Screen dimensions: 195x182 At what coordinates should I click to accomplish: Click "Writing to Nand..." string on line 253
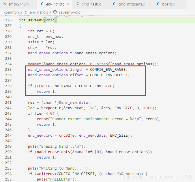[62, 168]
